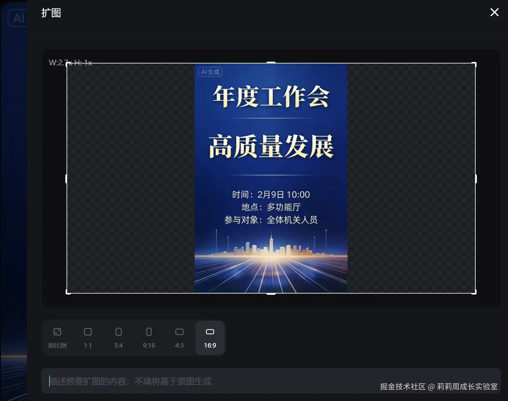Choose the 4:3 aspect ratio
The image size is (508, 401).
click(180, 338)
